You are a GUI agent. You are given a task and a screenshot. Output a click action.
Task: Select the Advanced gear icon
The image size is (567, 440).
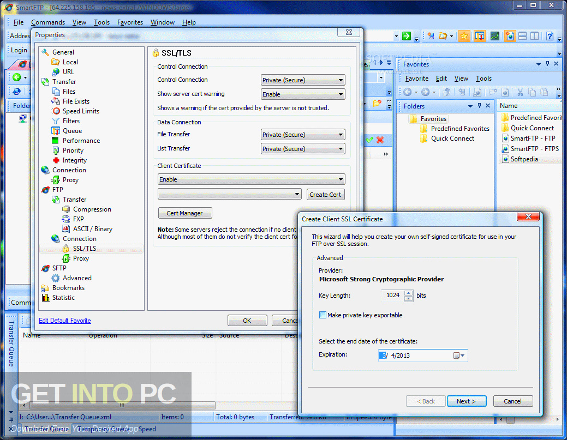click(x=56, y=278)
